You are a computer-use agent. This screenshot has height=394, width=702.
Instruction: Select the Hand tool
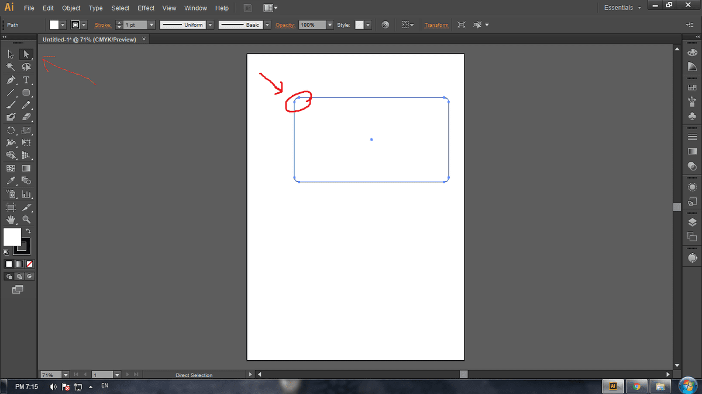coord(9,219)
